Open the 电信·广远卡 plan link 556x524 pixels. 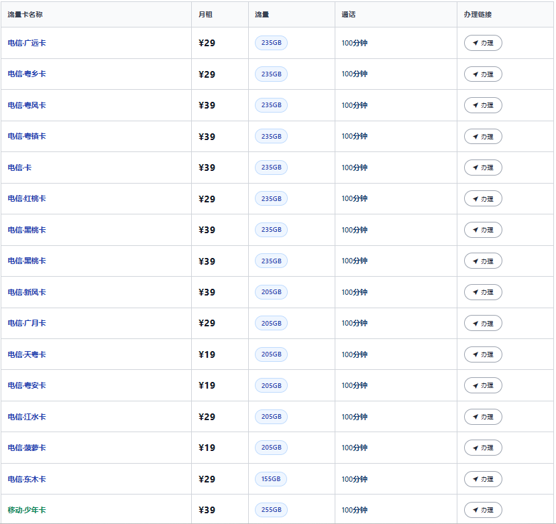[27, 43]
